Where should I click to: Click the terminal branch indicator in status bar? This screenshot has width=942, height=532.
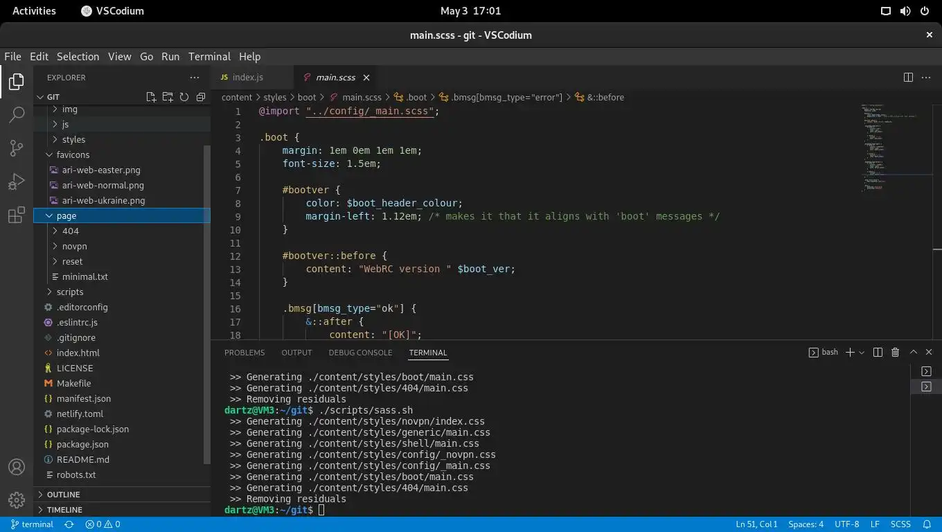coord(32,524)
